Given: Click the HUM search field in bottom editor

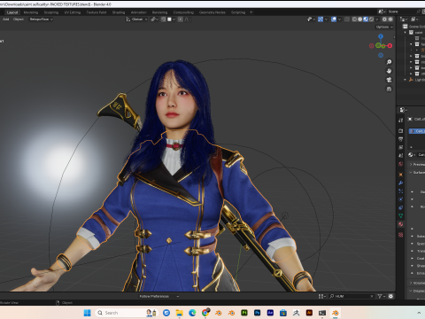Looking at the screenshot, I should click(352, 296).
